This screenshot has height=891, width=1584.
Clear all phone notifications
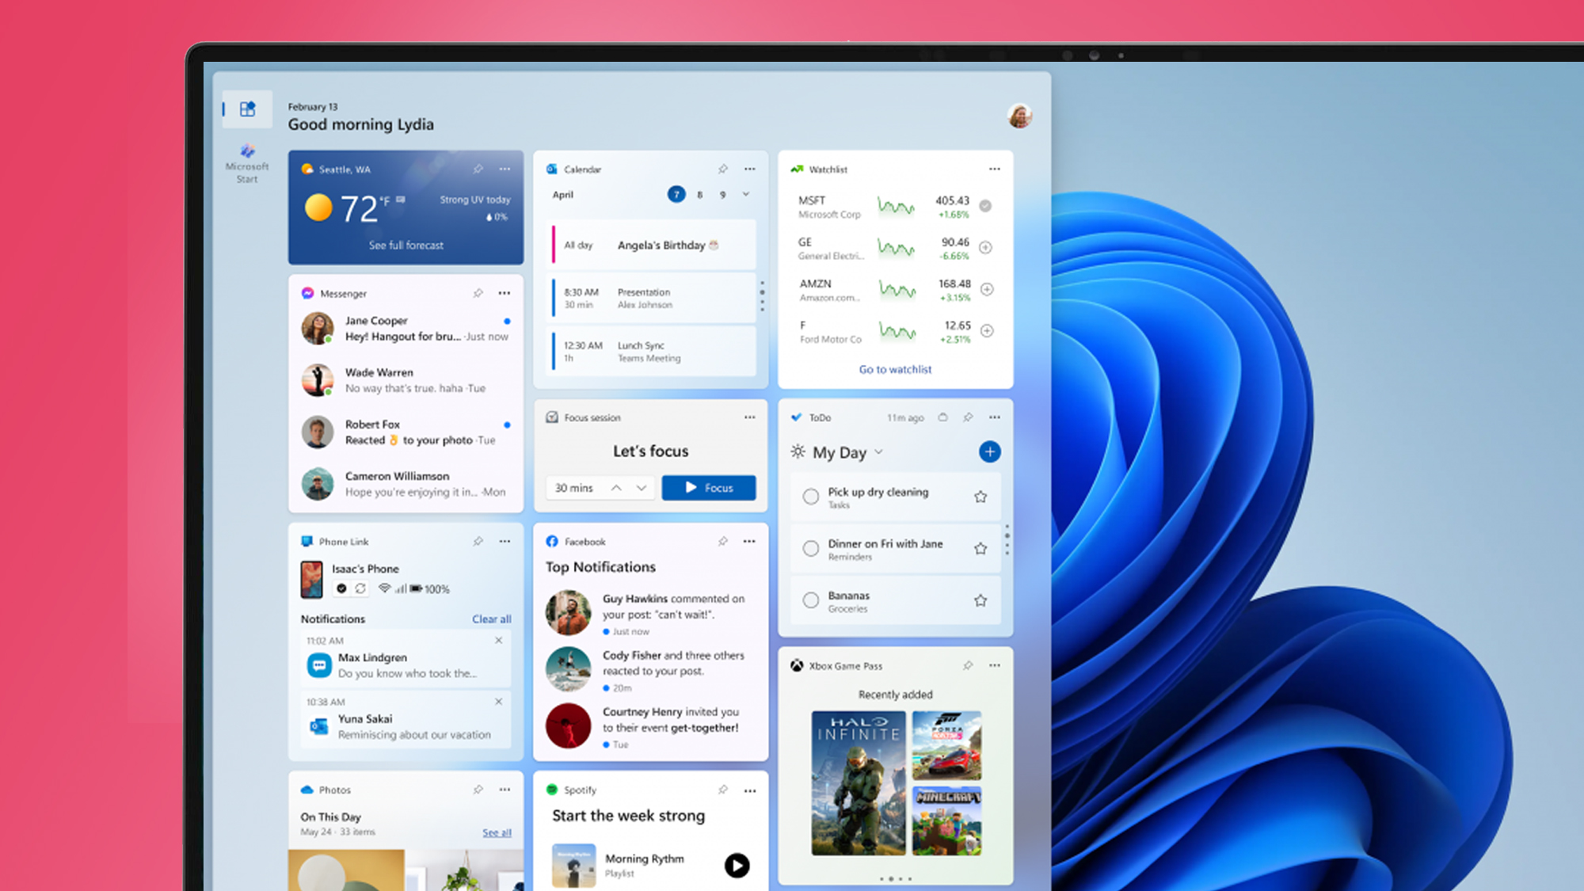pos(492,619)
